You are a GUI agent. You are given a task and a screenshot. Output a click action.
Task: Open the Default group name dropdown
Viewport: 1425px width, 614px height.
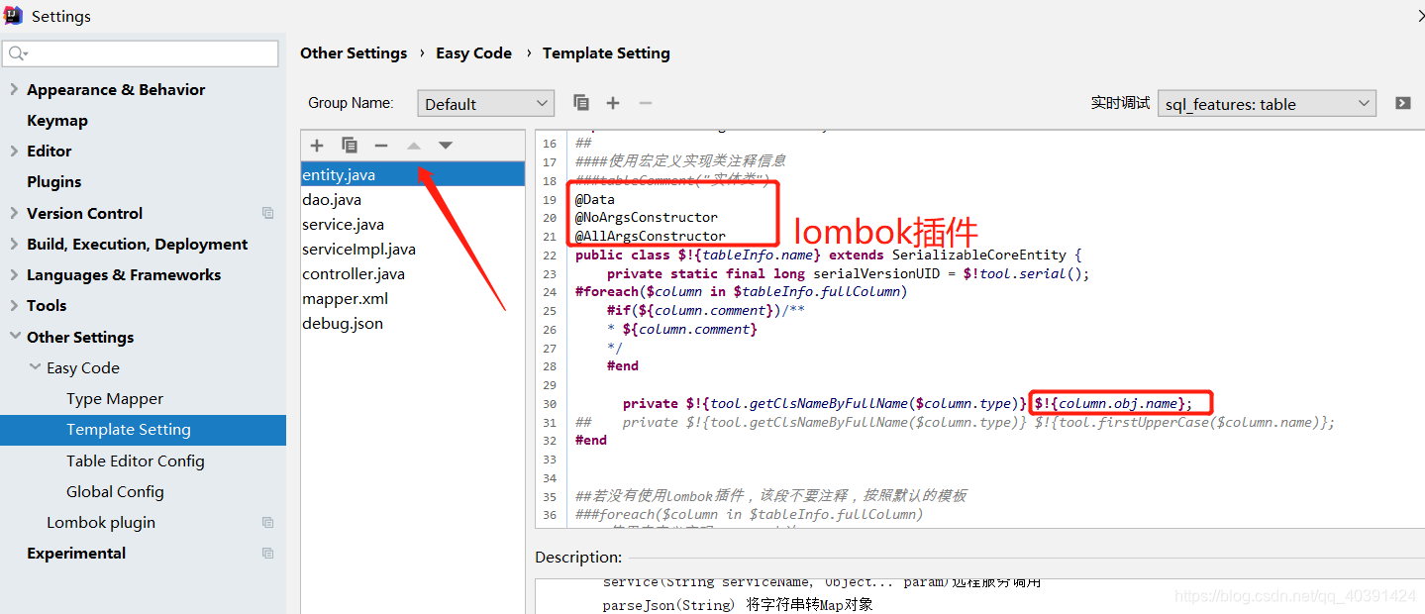(484, 102)
